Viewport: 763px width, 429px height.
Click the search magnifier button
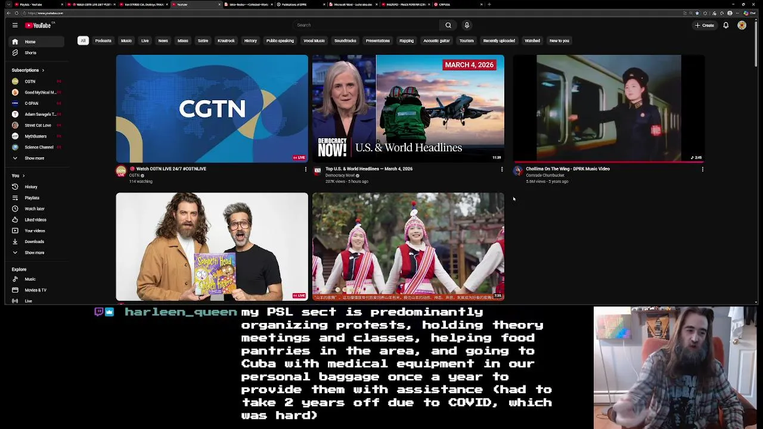[448, 25]
